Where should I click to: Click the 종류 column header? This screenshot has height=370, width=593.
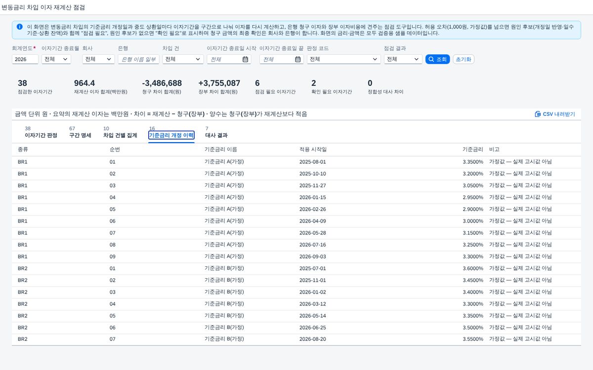coord(23,149)
